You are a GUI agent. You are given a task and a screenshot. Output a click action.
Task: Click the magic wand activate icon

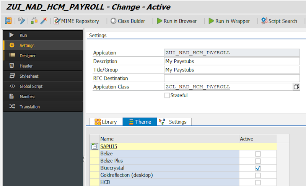tap(43, 21)
